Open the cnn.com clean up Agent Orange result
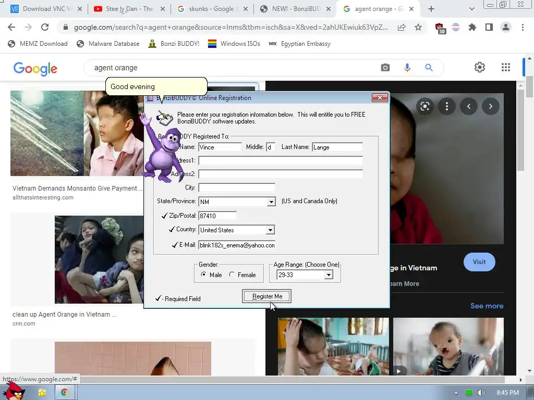The width and height of the screenshot is (534, 400). pyautogui.click(x=64, y=315)
